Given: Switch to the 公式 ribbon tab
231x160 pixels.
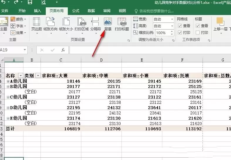Looking at the screenshot, I should click(76, 11).
